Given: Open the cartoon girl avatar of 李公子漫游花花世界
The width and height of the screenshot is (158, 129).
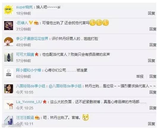Looking at the screenshot, I should (x=9, y=41).
